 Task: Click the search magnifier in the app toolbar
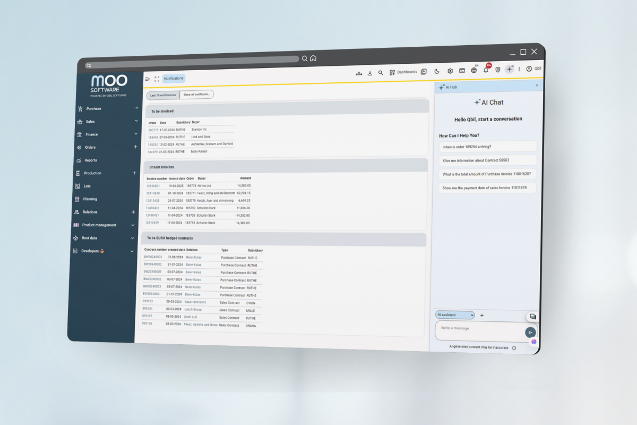[381, 73]
